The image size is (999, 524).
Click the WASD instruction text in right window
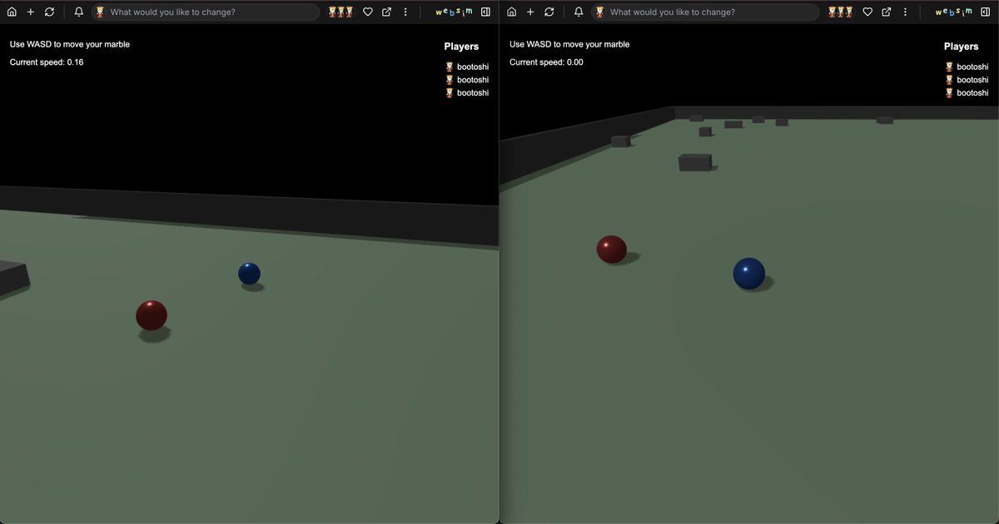pos(569,44)
